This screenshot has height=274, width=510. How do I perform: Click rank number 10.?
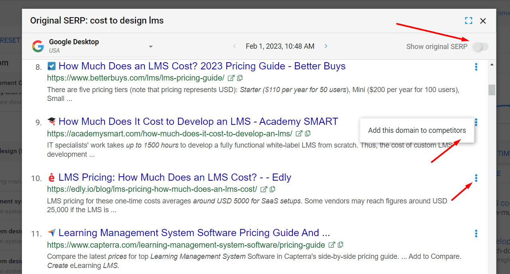click(x=37, y=178)
